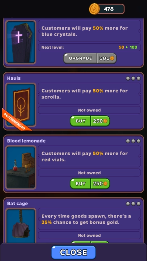Tap the Hauls banner item image
Viewport: 147px width, 261px height.
[x=21, y=105]
